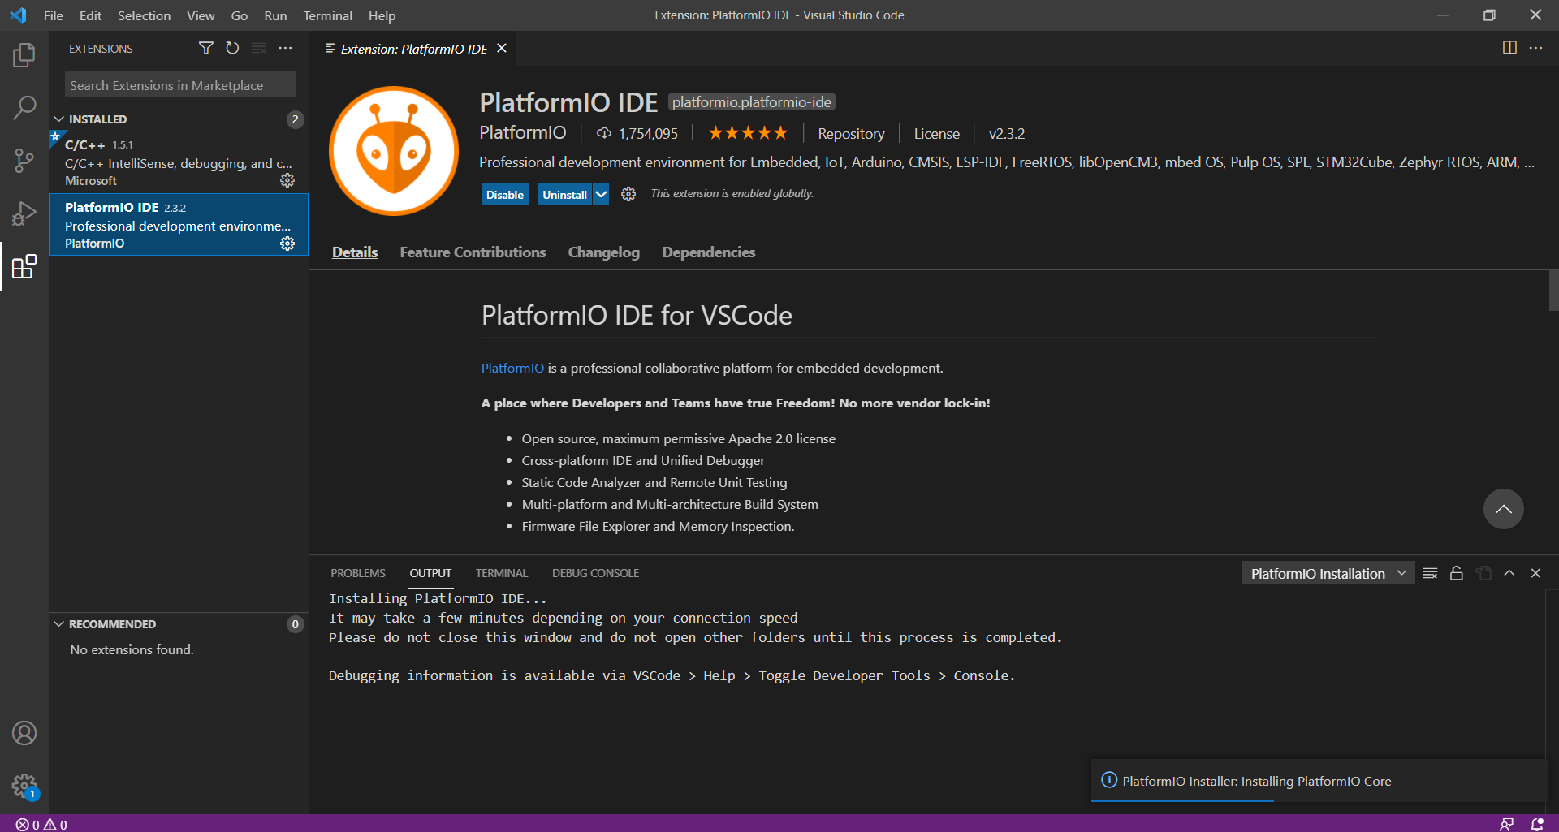Open the Manage gear in activity bar
The width and height of the screenshot is (1559, 832).
24,786
